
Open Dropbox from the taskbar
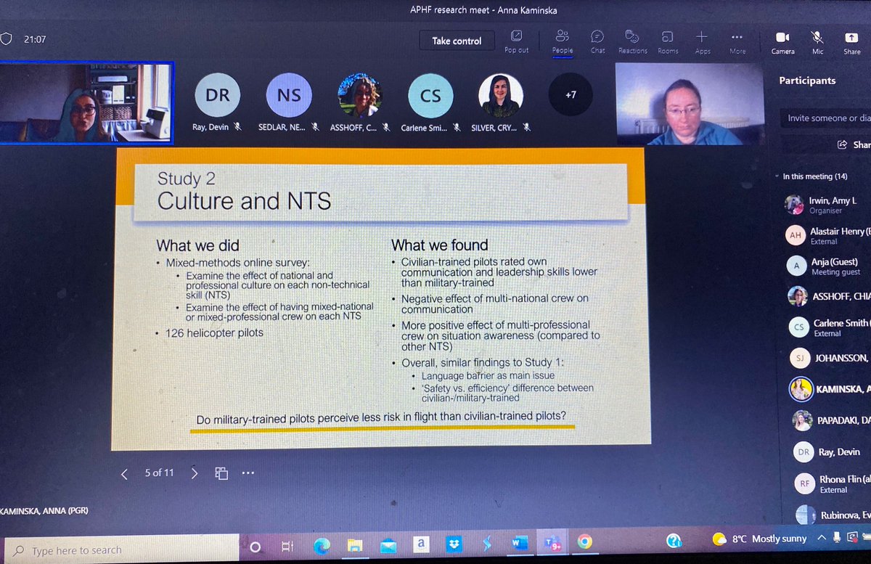click(x=453, y=544)
